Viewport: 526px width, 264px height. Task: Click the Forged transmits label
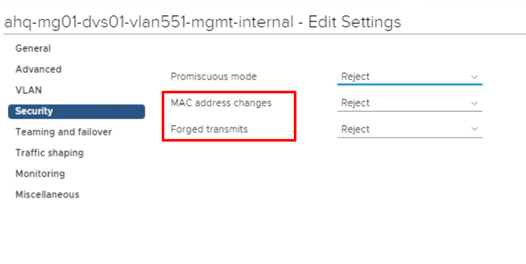(209, 129)
